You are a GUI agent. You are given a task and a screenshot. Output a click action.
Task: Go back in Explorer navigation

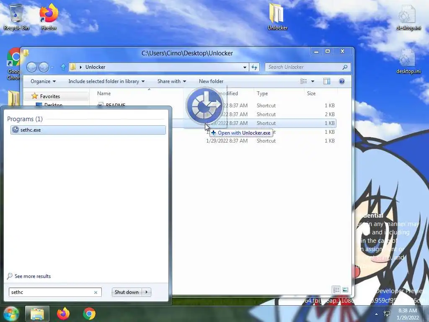31,67
